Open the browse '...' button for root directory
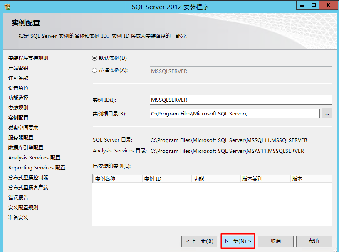Image resolution: width=339 pixels, height=252 pixels. pos(327,113)
